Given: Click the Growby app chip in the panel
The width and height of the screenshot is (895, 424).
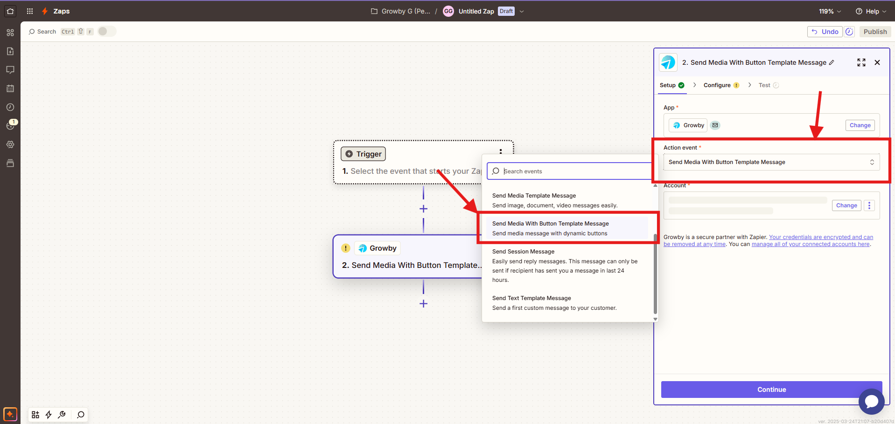Looking at the screenshot, I should (x=688, y=125).
